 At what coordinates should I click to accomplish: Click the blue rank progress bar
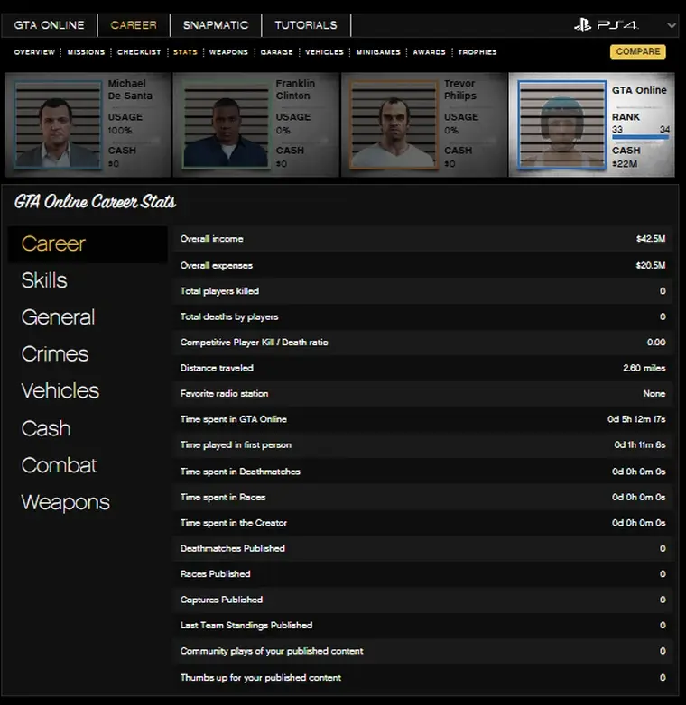coord(640,137)
